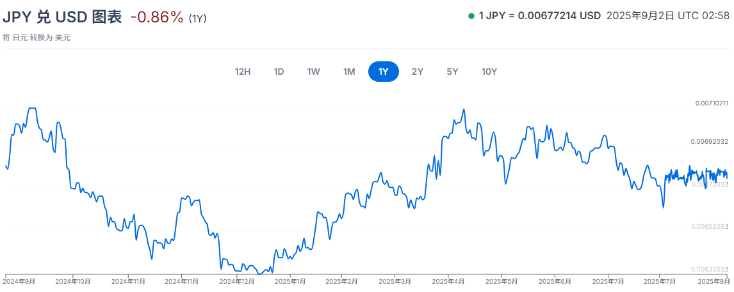This screenshot has height=292, width=734.
Task: Select the 5Y time range
Action: tap(452, 72)
